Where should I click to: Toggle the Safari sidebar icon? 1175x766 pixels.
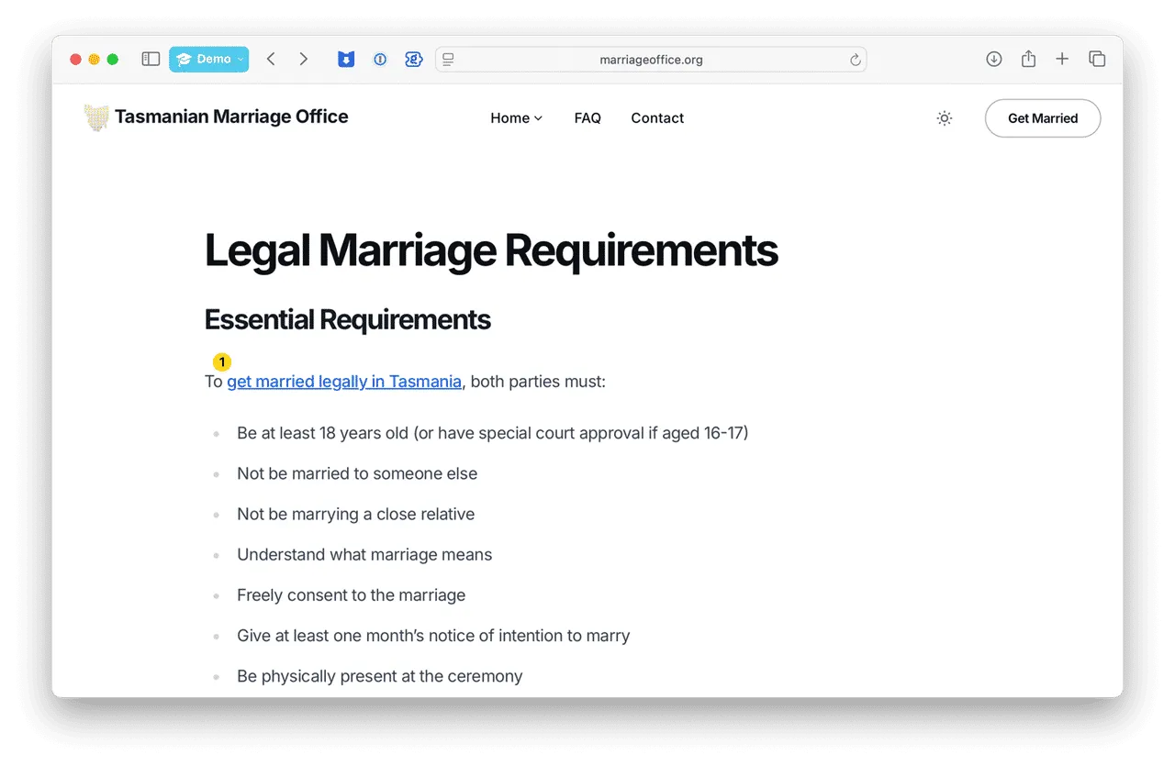coord(151,59)
